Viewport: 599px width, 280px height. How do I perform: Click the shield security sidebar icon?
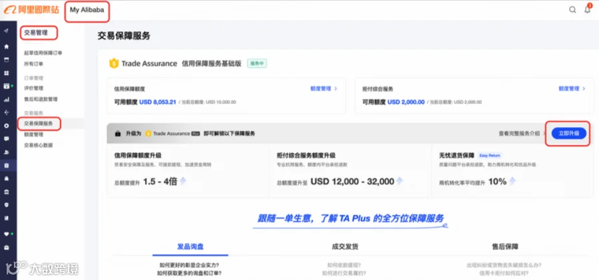pos(6,205)
